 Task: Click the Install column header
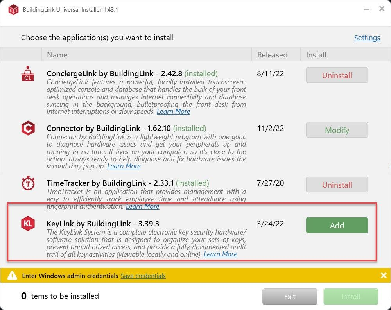pos(346,54)
